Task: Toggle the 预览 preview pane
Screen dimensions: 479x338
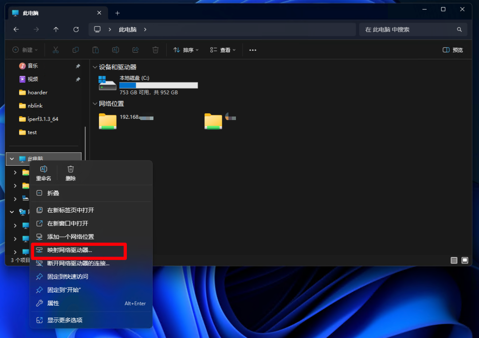Action: coord(453,50)
